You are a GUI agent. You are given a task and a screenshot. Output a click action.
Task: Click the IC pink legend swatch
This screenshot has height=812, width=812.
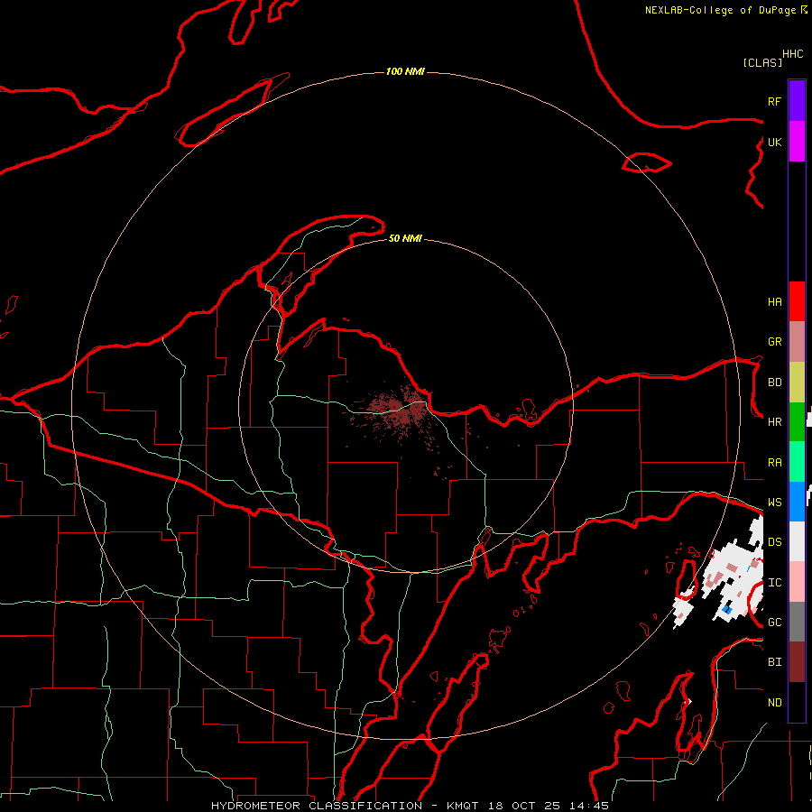(797, 582)
